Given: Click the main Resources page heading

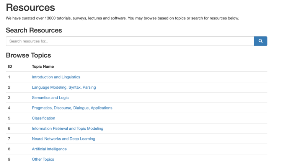Looking at the screenshot, I should [x=31, y=7].
